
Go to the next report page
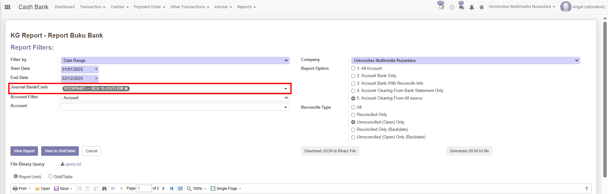click(x=164, y=189)
